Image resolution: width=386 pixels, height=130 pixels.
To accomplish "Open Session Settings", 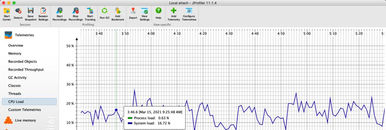I will [x=43, y=14].
